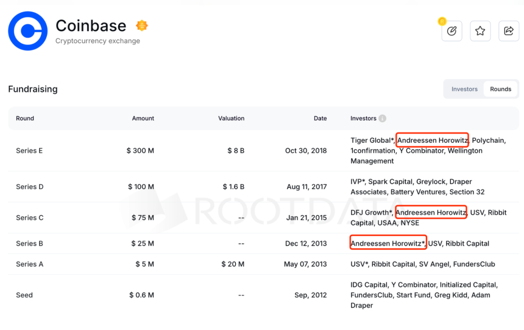Open Andreessen Horowitz in the Series E row
This screenshot has height=330, width=524.
(433, 140)
